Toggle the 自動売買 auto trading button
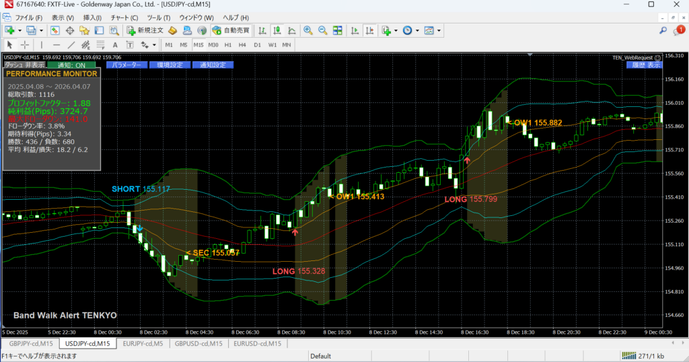689x362 pixels. click(x=230, y=30)
